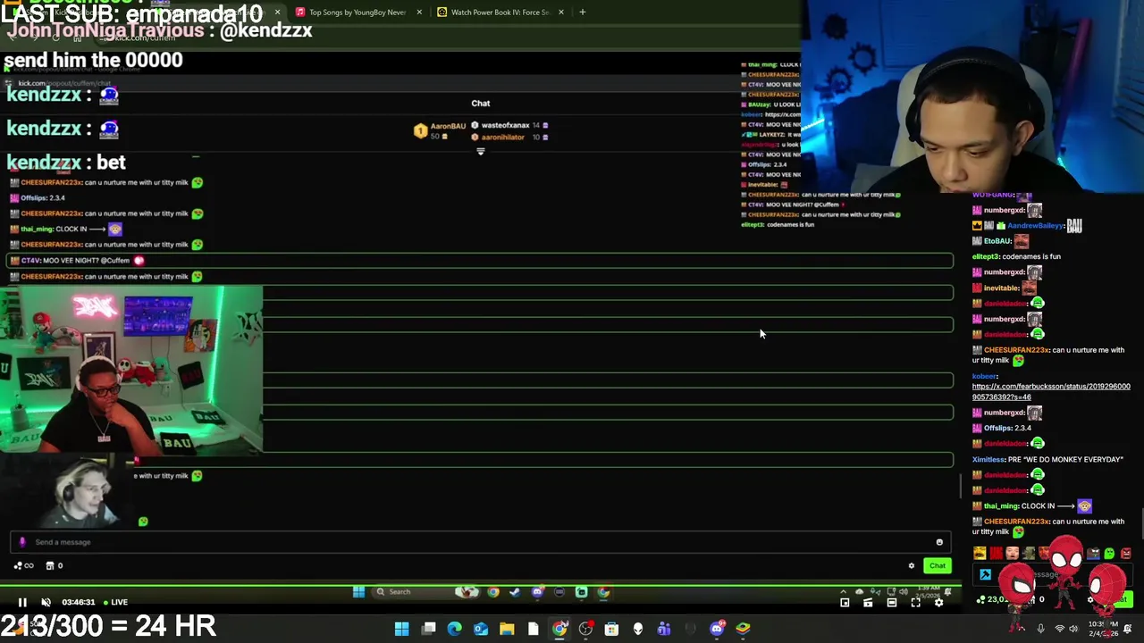
Task: Jump to LIVE in the video player
Action: pyautogui.click(x=114, y=602)
